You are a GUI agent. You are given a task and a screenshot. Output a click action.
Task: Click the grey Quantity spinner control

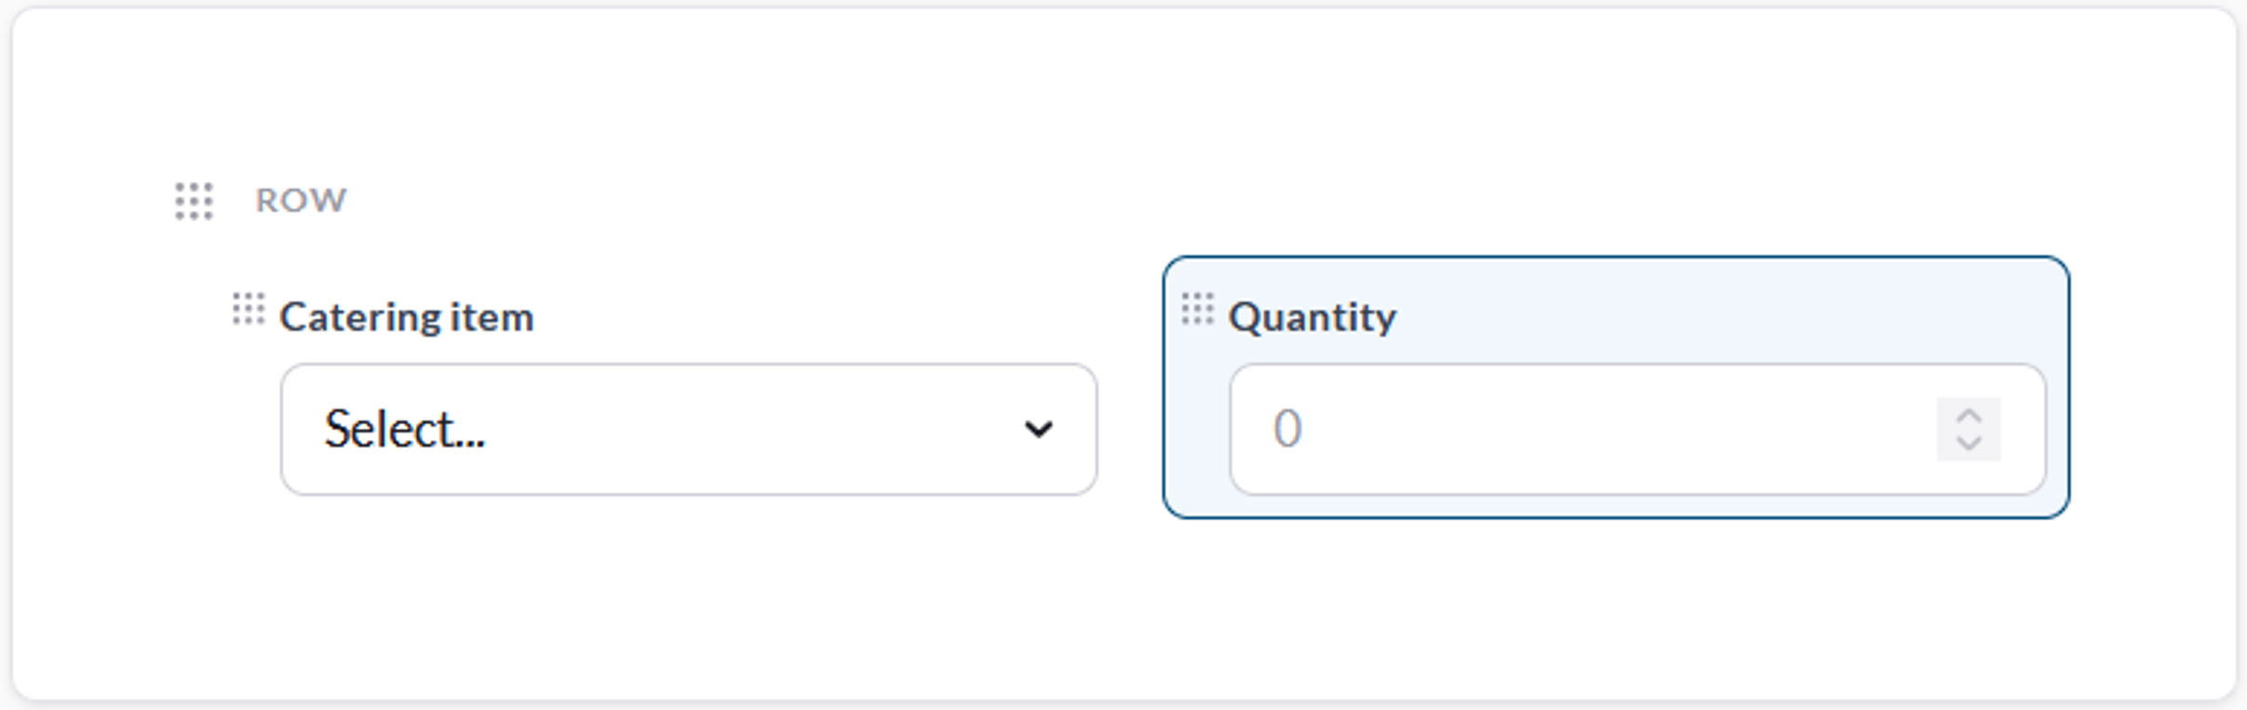pyautogui.click(x=1969, y=429)
